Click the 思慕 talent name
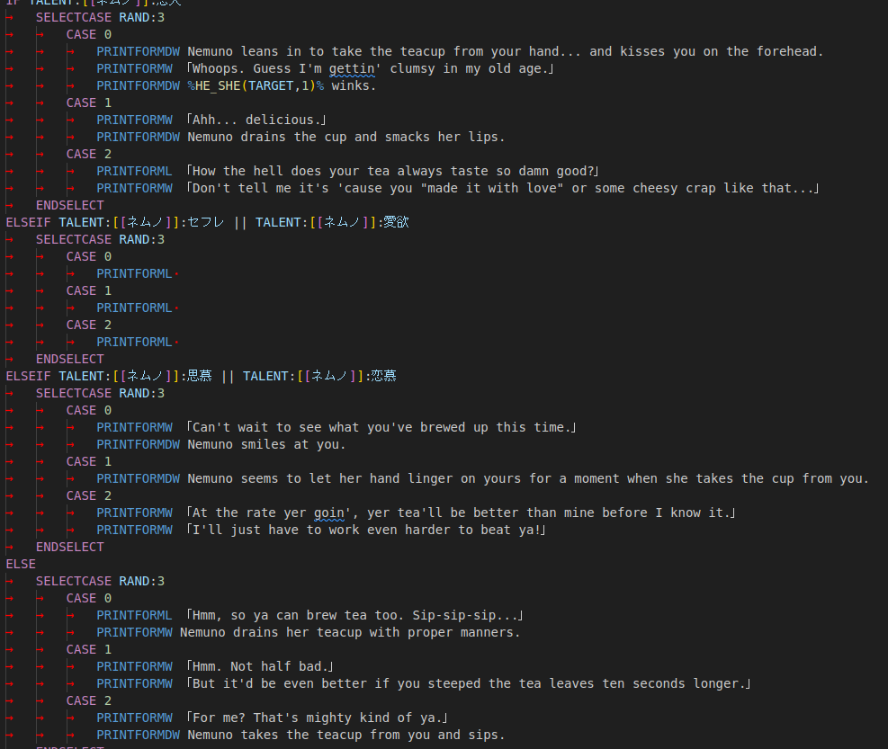Screen dimensions: 888x749 coord(199,376)
